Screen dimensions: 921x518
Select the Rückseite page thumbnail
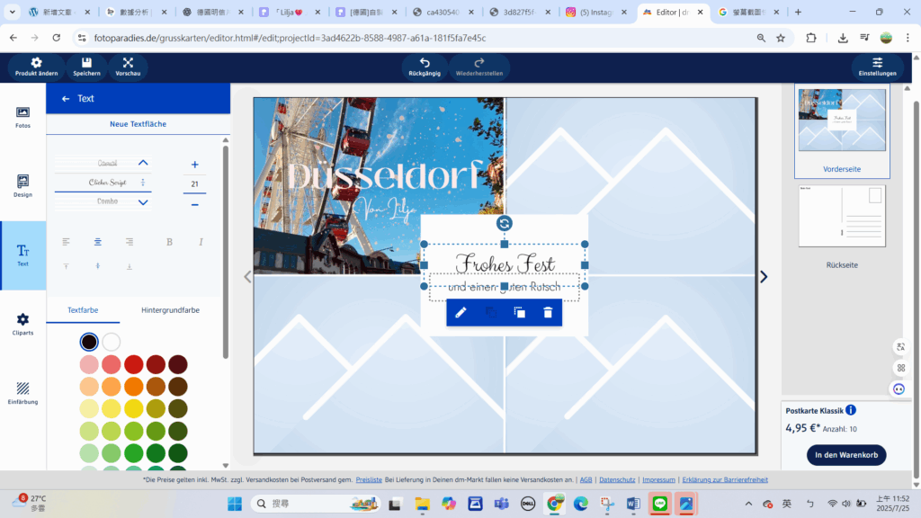(842, 217)
